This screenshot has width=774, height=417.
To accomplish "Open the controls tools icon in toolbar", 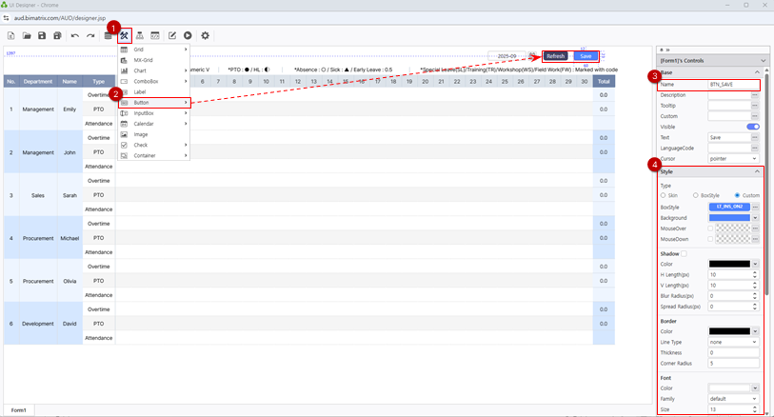I will coord(124,36).
